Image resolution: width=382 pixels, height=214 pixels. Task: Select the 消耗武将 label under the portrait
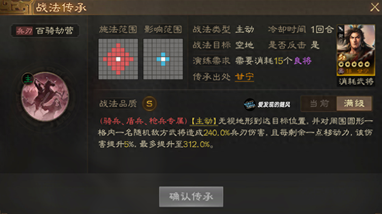click(x=356, y=81)
